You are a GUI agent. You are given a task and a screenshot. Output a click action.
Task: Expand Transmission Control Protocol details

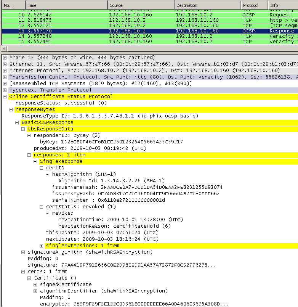click(x=5, y=77)
